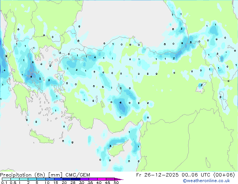Click the legend label '25'
Image resolution: width=238 pixels, height=184 pixels.
pyautogui.click(x=73, y=182)
